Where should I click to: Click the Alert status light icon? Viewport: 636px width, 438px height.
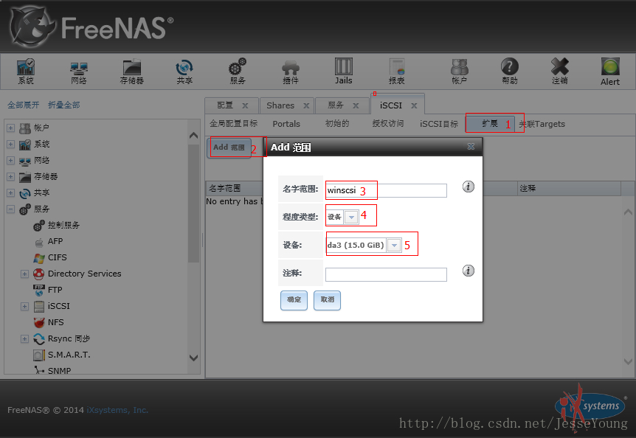(x=610, y=67)
